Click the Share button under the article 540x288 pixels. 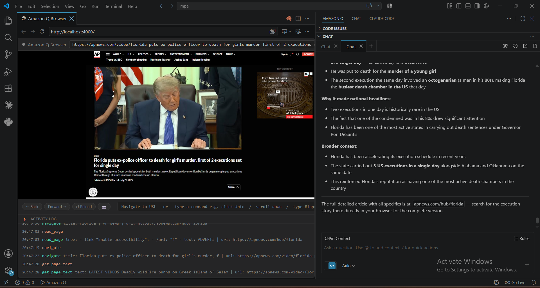[x=233, y=187]
